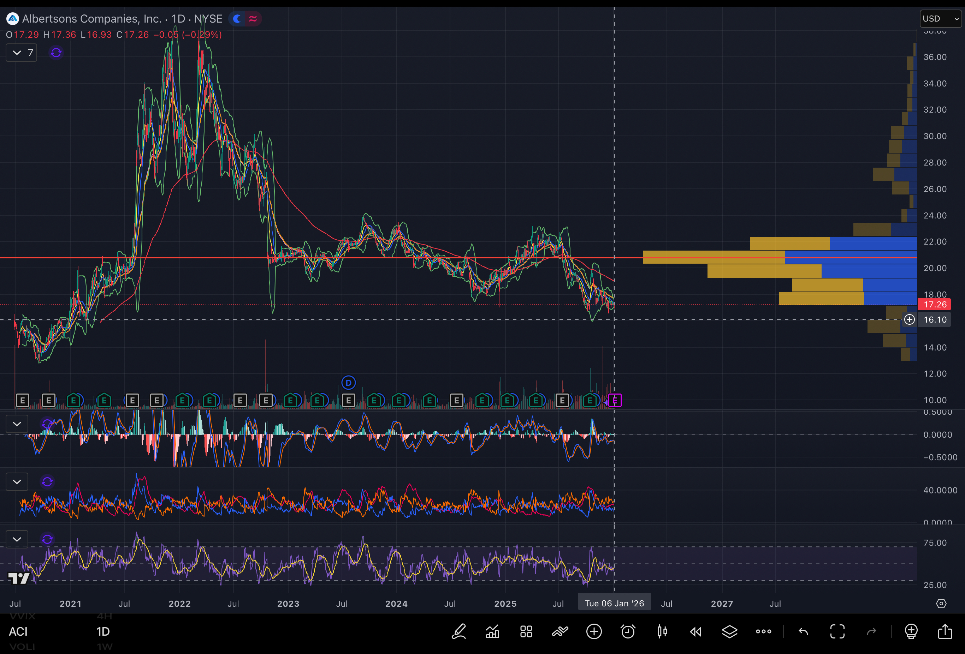Open the object tree layers icon

coord(729,632)
